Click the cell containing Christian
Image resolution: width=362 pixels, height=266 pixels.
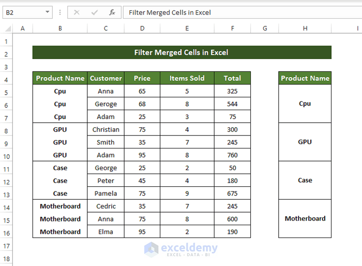[106, 129]
